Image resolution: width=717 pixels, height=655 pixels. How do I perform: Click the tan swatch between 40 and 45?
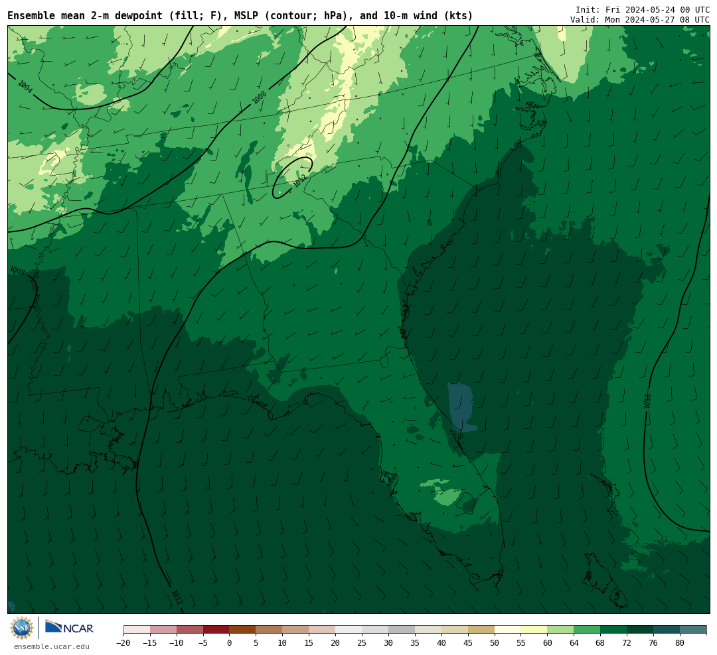[455, 630]
